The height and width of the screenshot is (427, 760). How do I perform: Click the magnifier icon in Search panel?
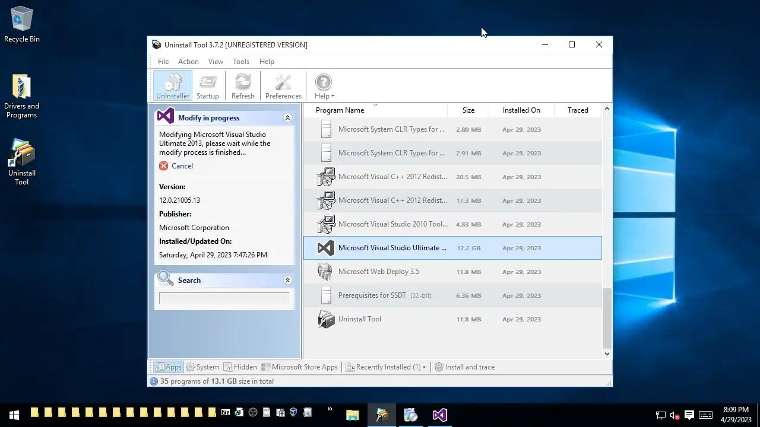pyautogui.click(x=166, y=279)
